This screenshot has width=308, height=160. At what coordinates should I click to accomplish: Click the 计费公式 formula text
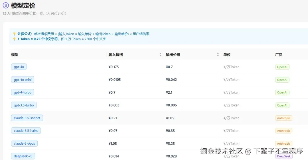tap(84, 34)
